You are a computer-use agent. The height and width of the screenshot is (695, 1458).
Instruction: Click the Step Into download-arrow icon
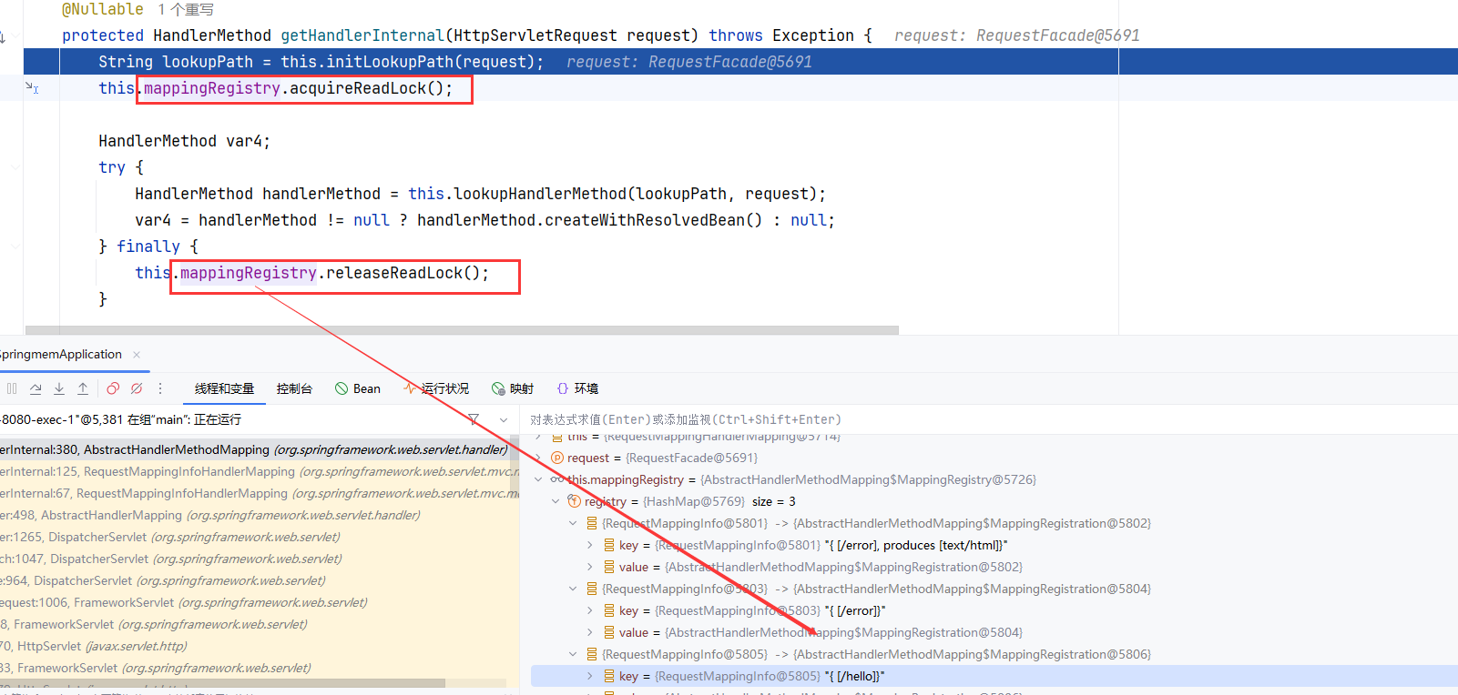click(x=59, y=388)
